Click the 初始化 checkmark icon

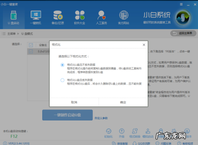pyautogui.click(x=108, y=131)
